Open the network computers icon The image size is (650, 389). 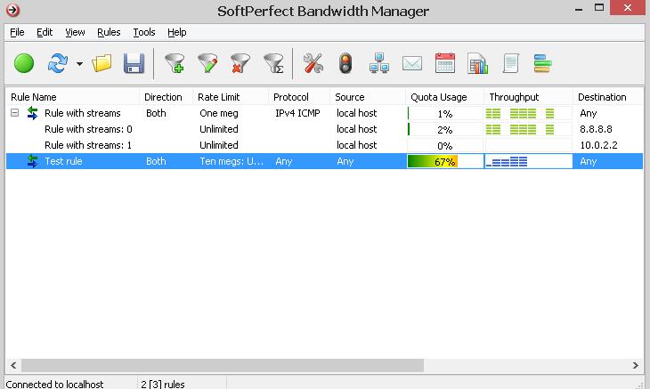379,63
